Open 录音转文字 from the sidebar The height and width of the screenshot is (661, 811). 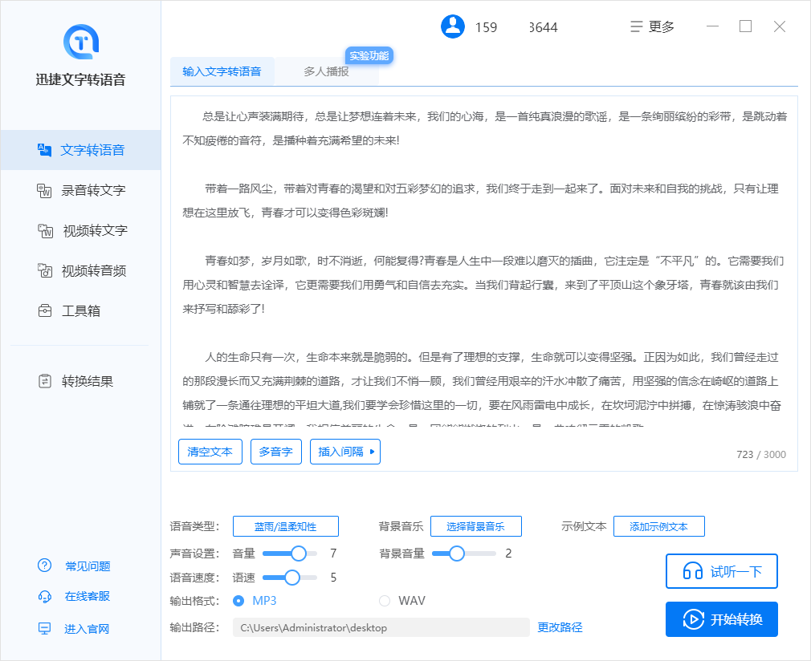pos(45,190)
